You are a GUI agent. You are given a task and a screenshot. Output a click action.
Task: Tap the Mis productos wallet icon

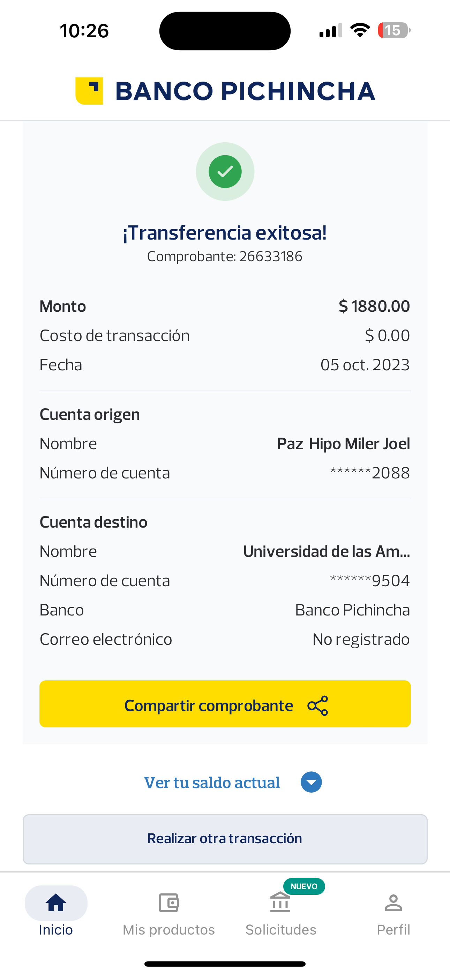(x=168, y=903)
